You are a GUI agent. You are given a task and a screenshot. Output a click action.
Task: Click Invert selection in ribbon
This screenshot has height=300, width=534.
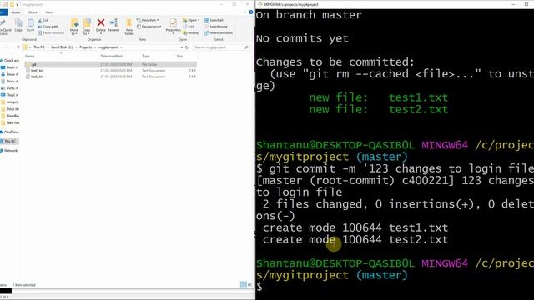coord(219,33)
